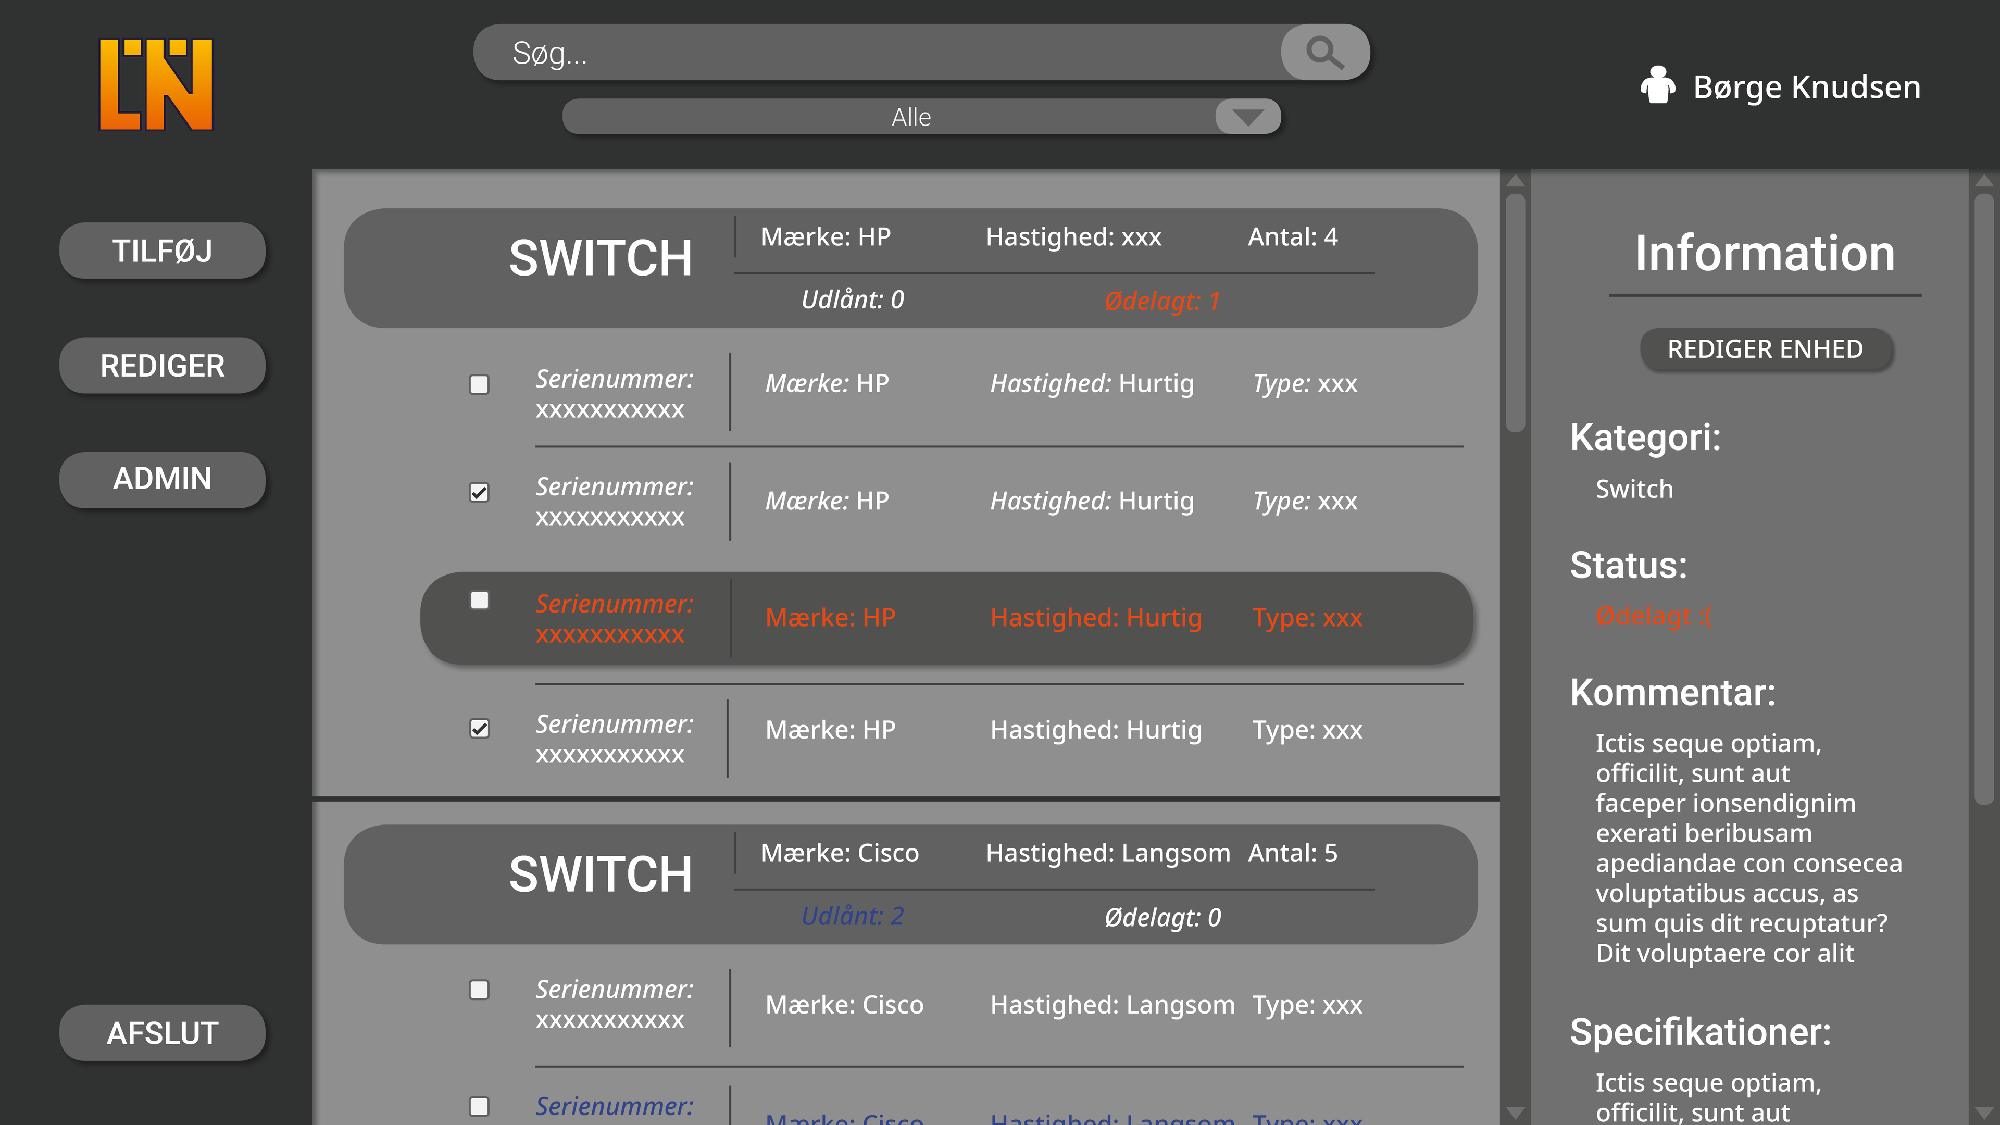Click Information panel scroll up arrow
The image size is (2000, 1125).
(1984, 181)
